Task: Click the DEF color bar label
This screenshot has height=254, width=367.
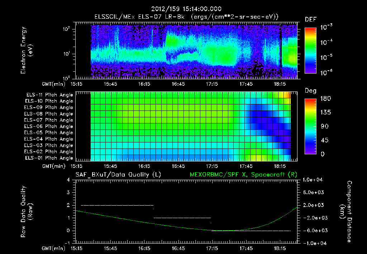Action: [x=311, y=19]
